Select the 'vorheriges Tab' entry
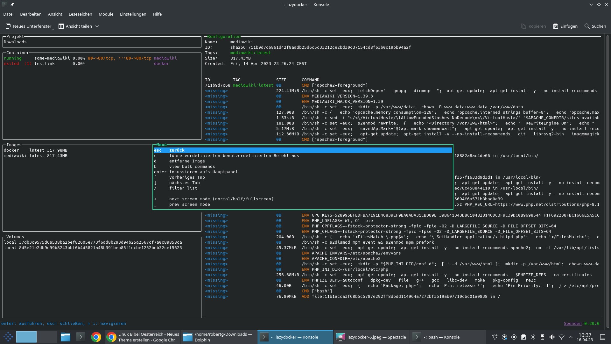This screenshot has height=344, width=611. [x=303, y=177]
